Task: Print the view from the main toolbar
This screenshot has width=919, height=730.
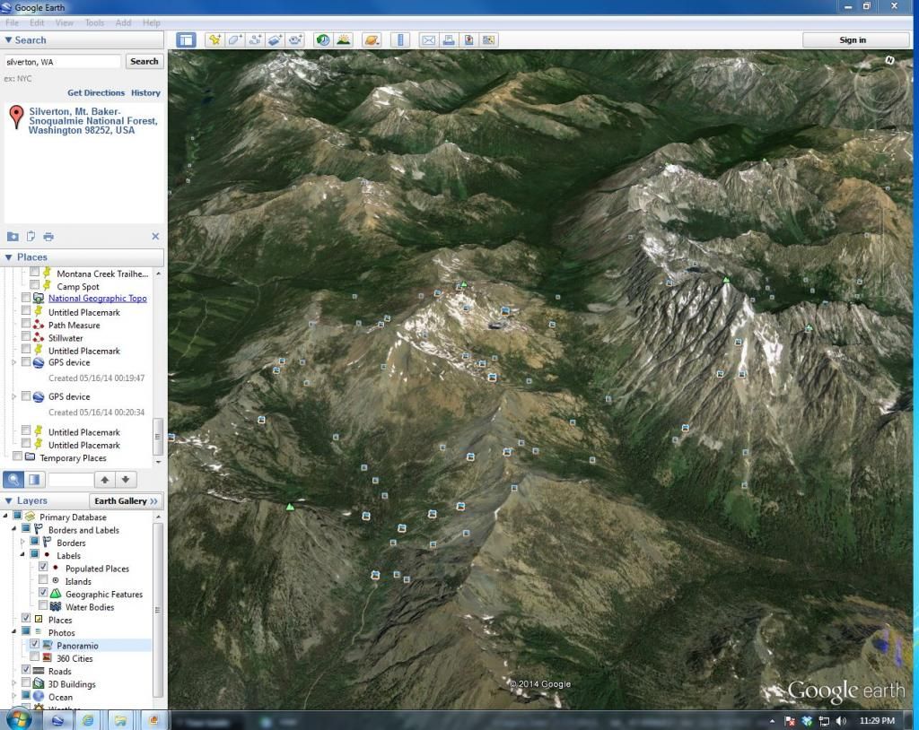Action: [x=449, y=39]
